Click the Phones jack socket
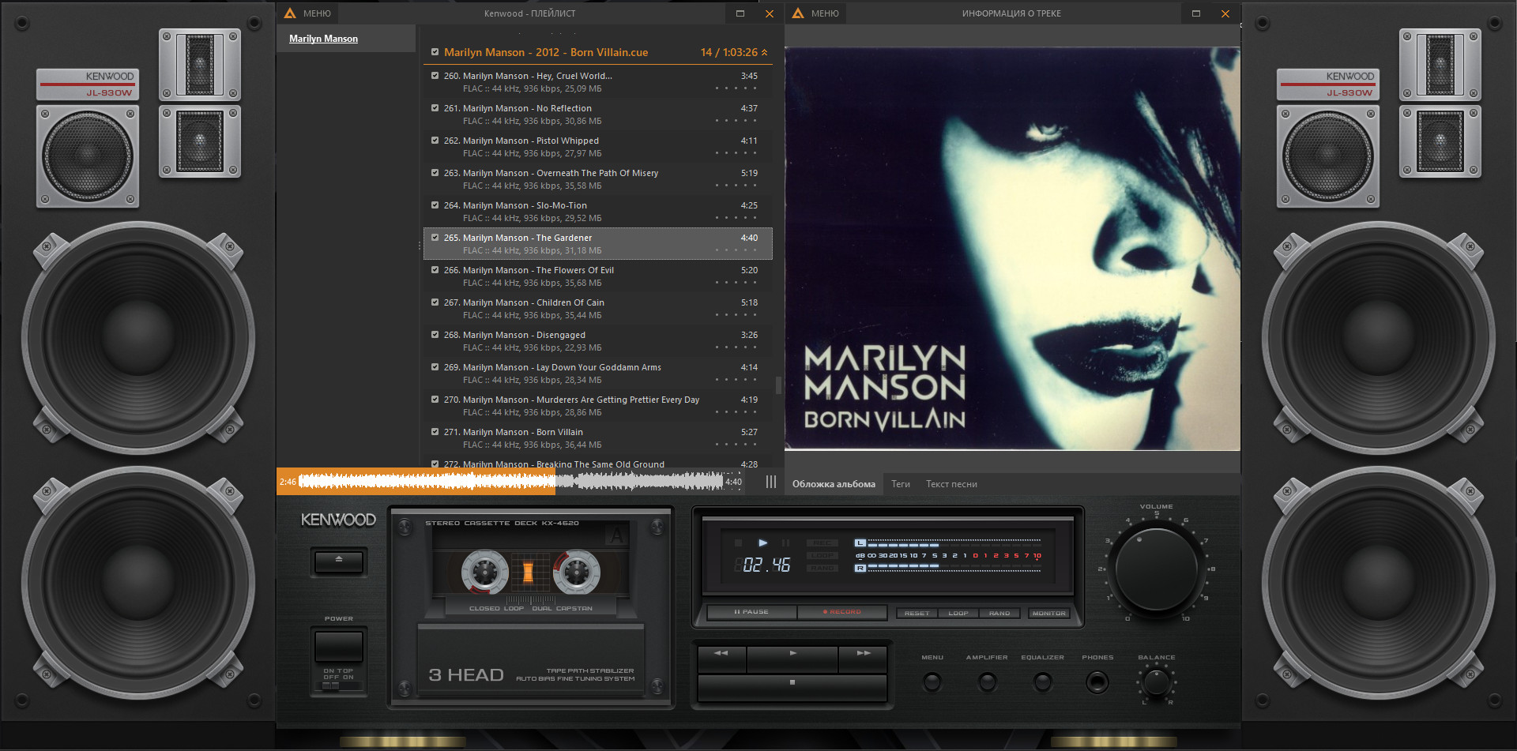Screen dimensions: 1517x751 (x=1097, y=682)
